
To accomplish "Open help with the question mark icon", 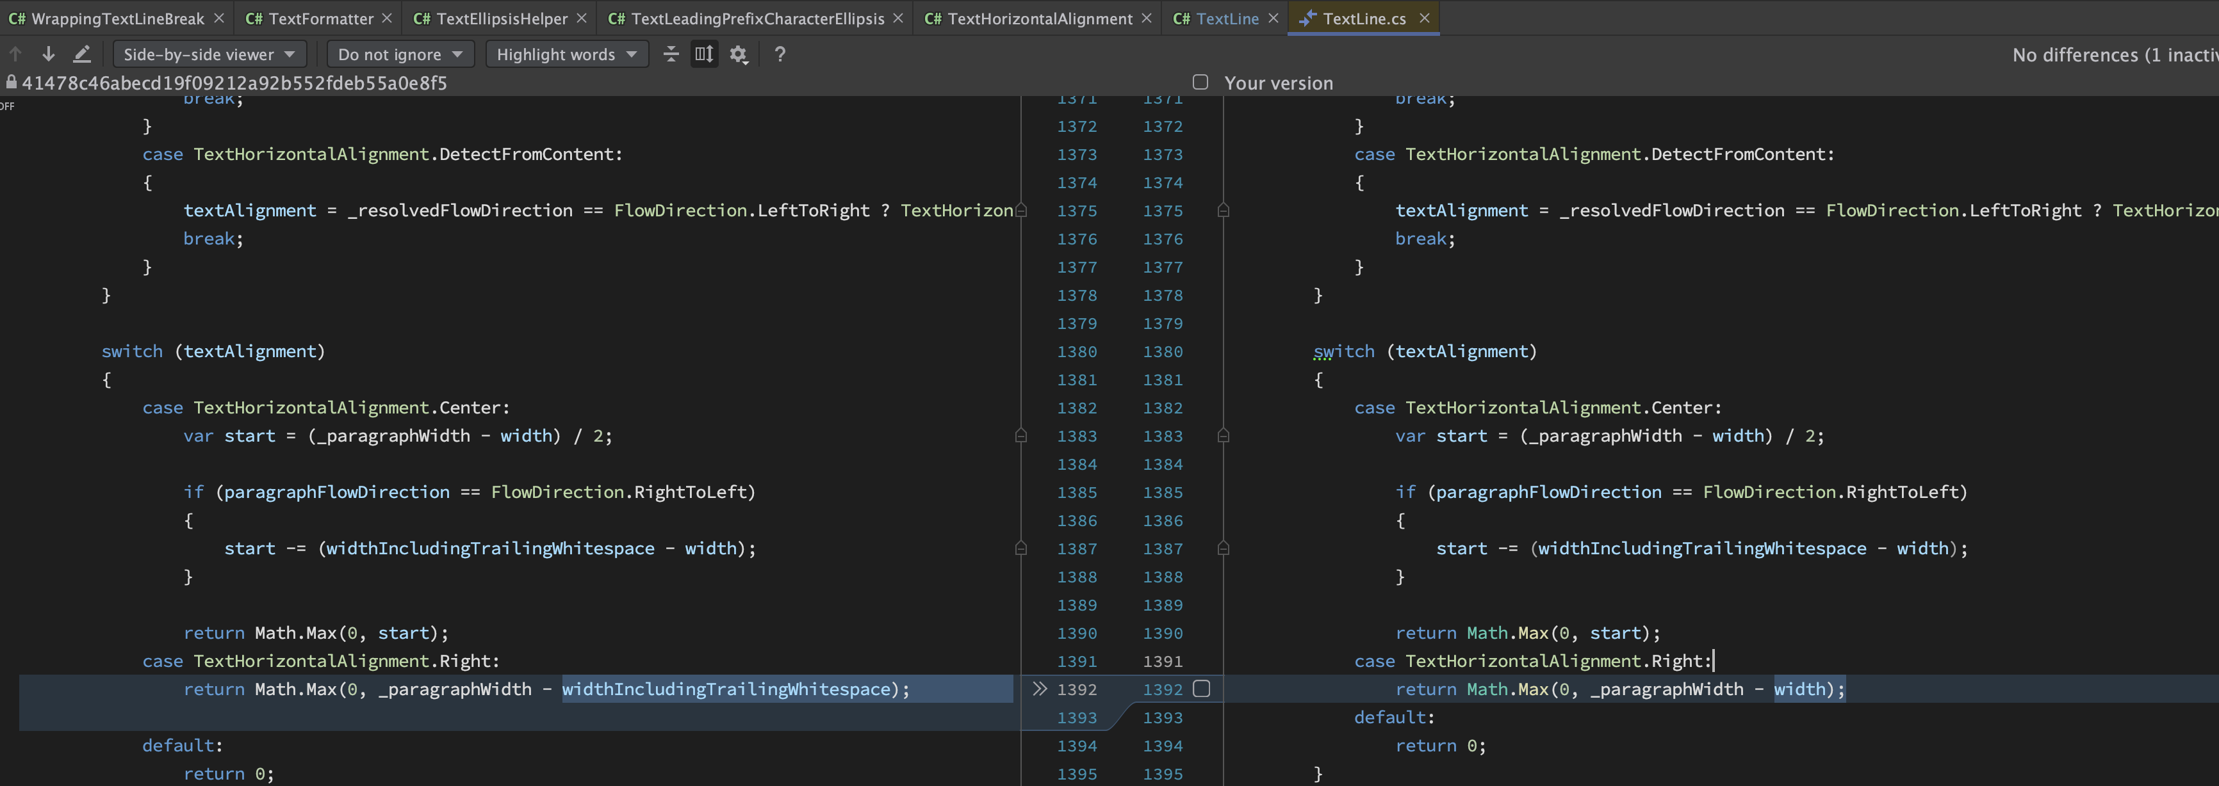I will [x=779, y=54].
